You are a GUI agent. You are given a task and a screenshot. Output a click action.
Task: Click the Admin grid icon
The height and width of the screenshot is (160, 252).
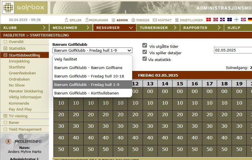coord(113,20)
